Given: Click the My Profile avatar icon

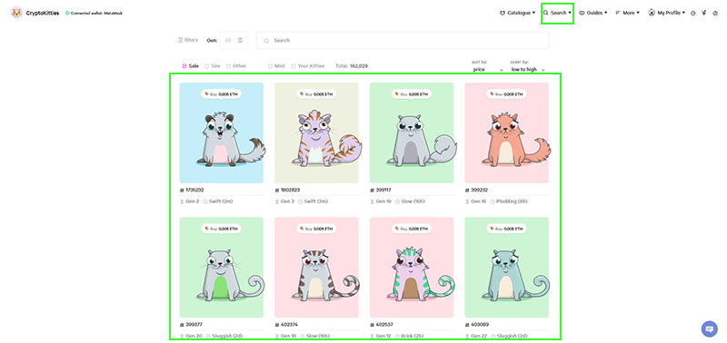Looking at the screenshot, I should point(652,13).
